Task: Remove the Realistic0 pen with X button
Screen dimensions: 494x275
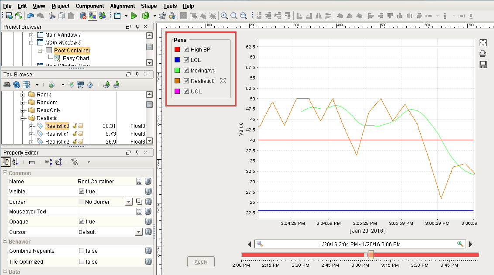Action: 223,81
